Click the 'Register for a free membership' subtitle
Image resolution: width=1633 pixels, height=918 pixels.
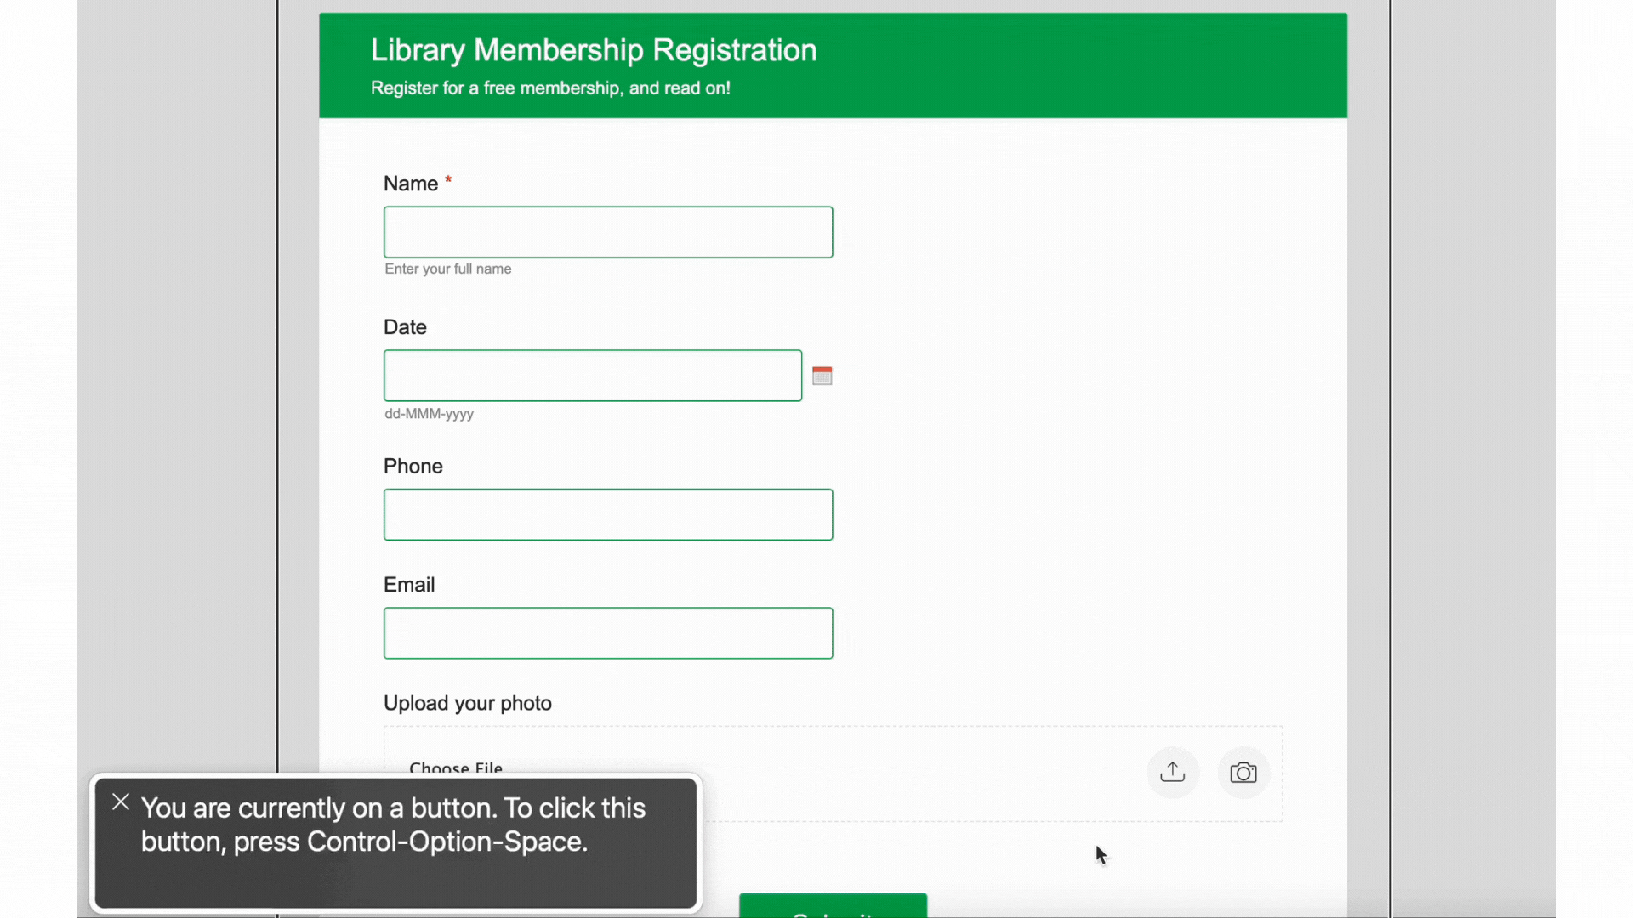click(549, 88)
